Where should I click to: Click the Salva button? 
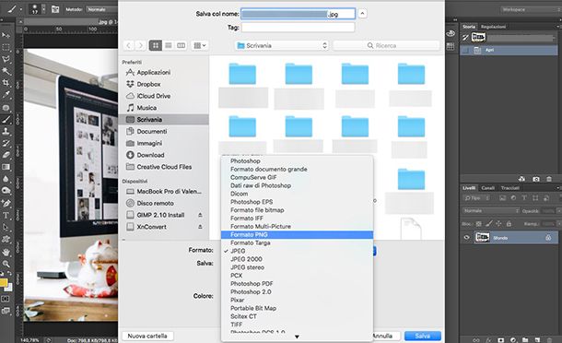[x=423, y=336]
